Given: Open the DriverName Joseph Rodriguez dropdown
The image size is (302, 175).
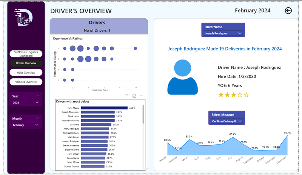Looking at the screenshot, I should click(223, 33).
